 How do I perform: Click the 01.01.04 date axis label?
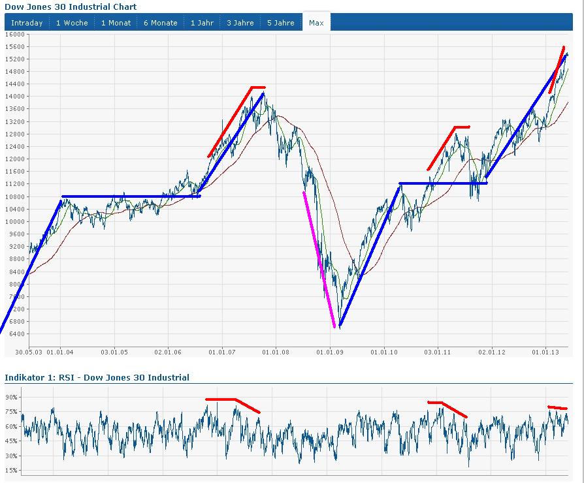pos(59,352)
